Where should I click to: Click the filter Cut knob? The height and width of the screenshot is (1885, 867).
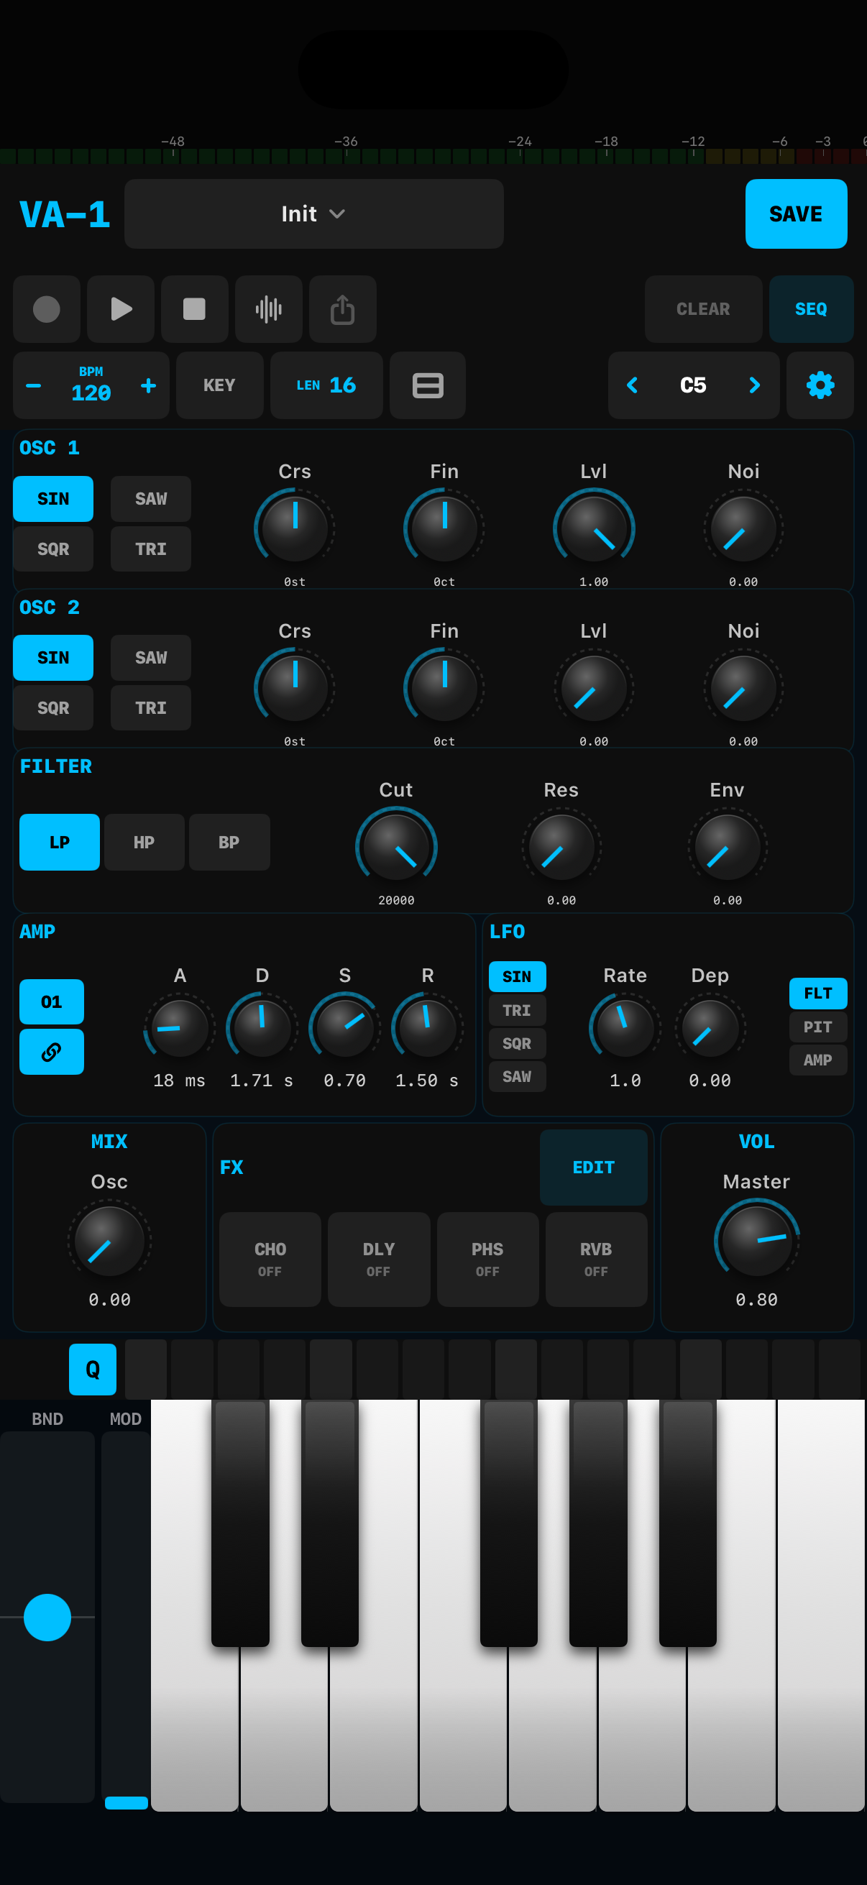[396, 847]
